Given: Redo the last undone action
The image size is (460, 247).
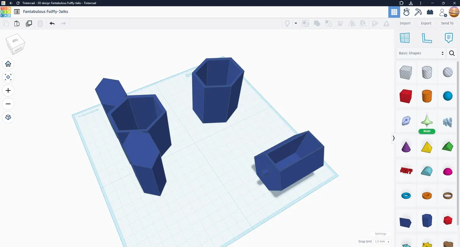Looking at the screenshot, I should [63, 23].
